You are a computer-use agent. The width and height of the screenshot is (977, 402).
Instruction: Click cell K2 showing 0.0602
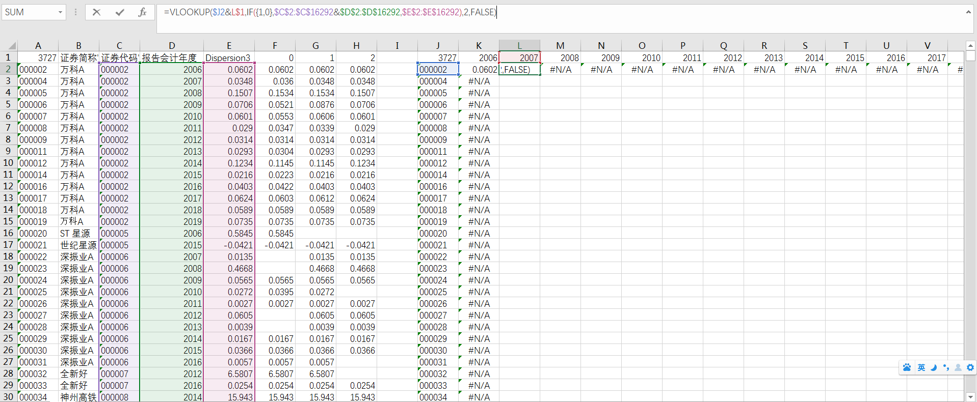click(479, 70)
